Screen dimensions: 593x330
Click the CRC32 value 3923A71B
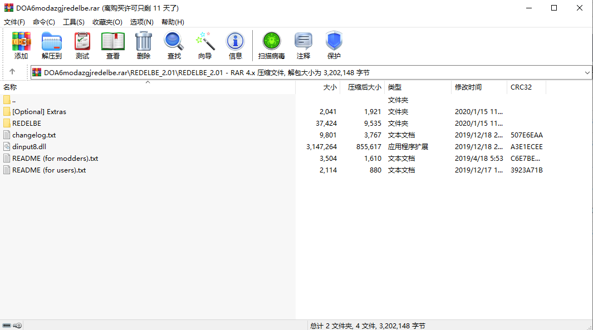coord(526,170)
